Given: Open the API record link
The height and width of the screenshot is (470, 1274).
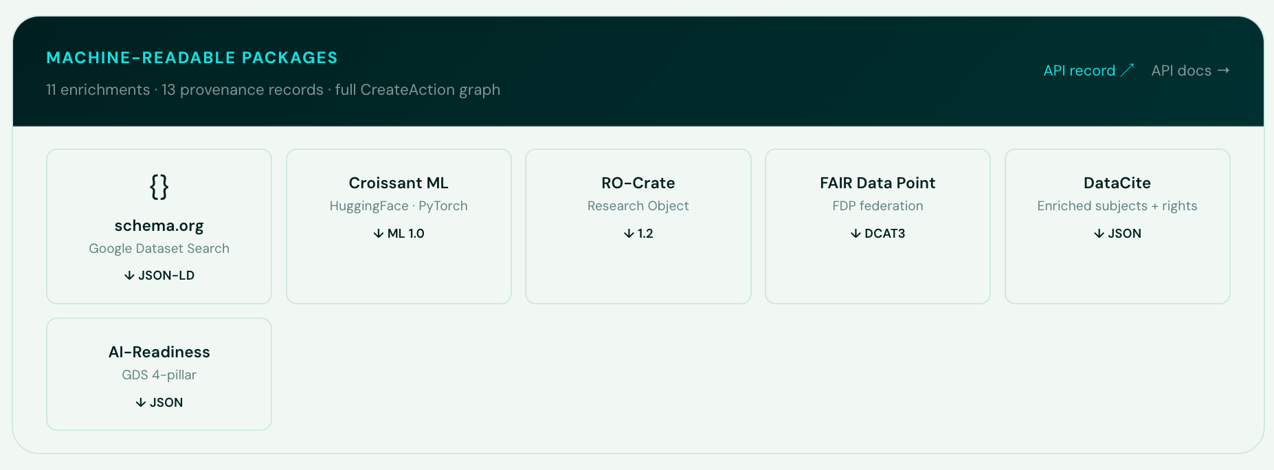Looking at the screenshot, I should click(x=1079, y=71).
